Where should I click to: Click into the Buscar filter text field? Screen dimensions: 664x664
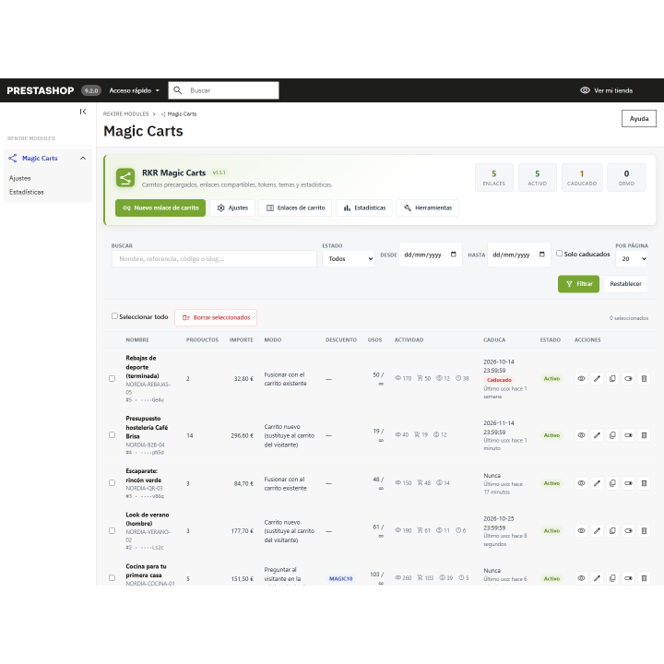(214, 259)
